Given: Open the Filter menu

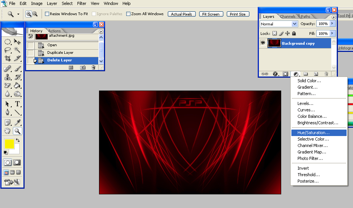Looking at the screenshot, I should coord(82,3).
